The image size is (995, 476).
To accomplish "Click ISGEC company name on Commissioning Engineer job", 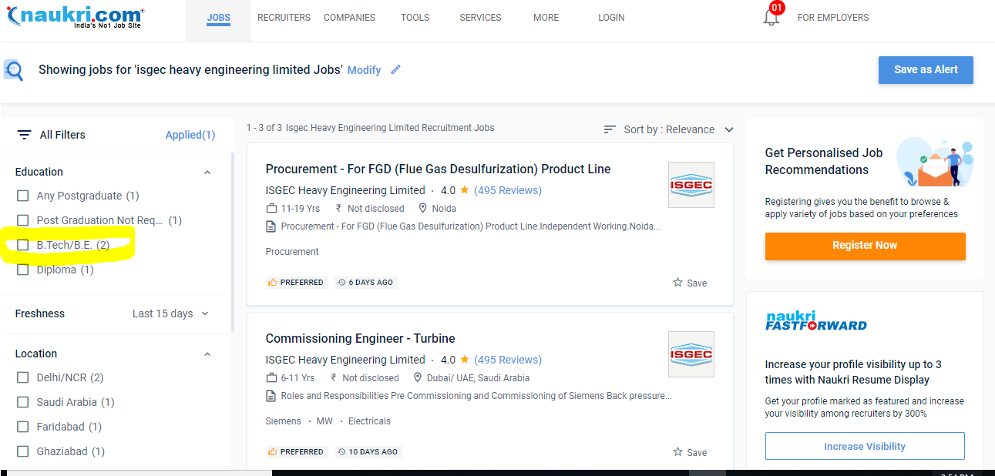I will pos(345,360).
